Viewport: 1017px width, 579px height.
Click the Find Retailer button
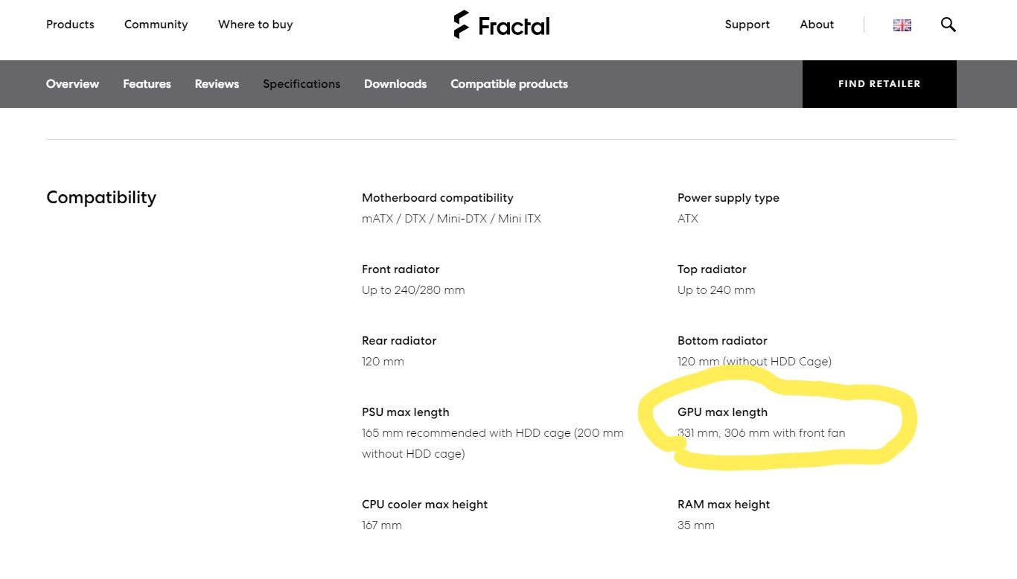(x=879, y=84)
